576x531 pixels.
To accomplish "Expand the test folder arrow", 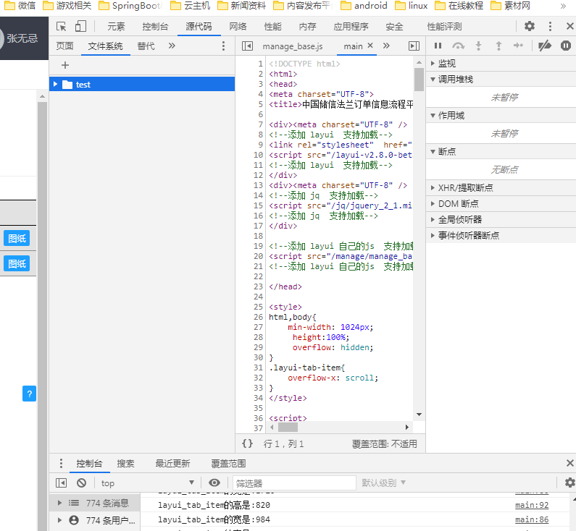I will click(x=56, y=85).
